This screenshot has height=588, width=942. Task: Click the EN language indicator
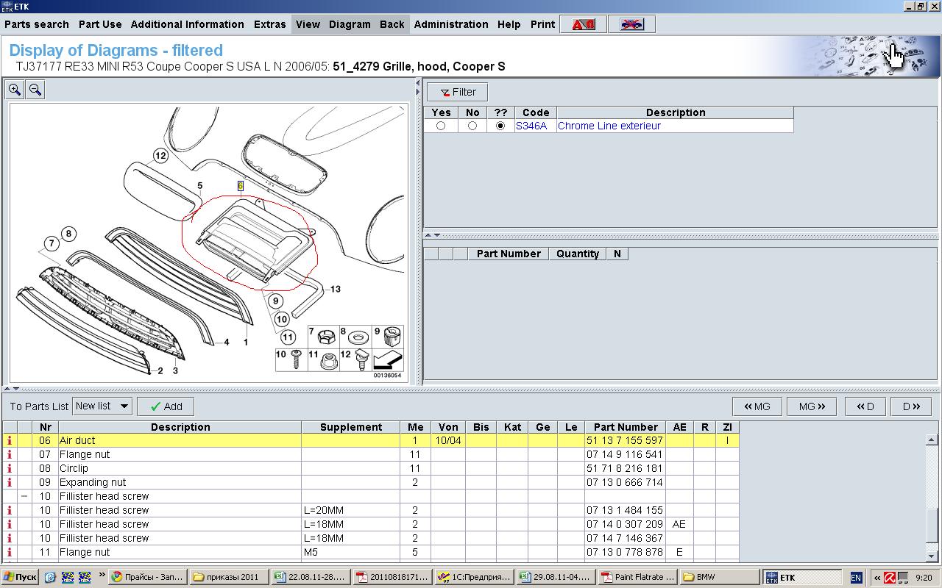pyautogui.click(x=856, y=578)
